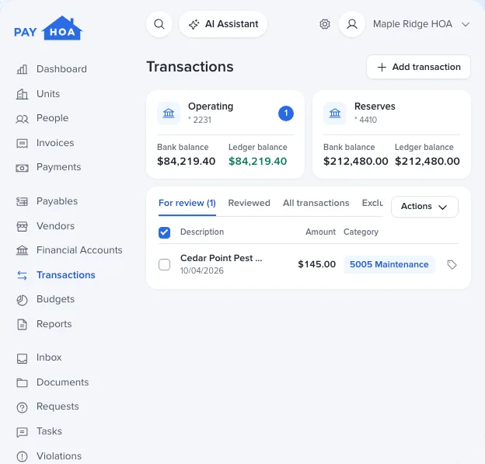
Task: Open Cedar Point Pest transaction description
Action: pyautogui.click(x=222, y=258)
